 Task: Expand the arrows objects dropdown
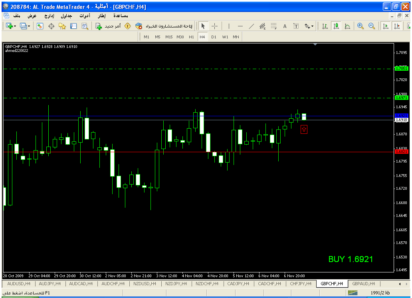(312, 26)
